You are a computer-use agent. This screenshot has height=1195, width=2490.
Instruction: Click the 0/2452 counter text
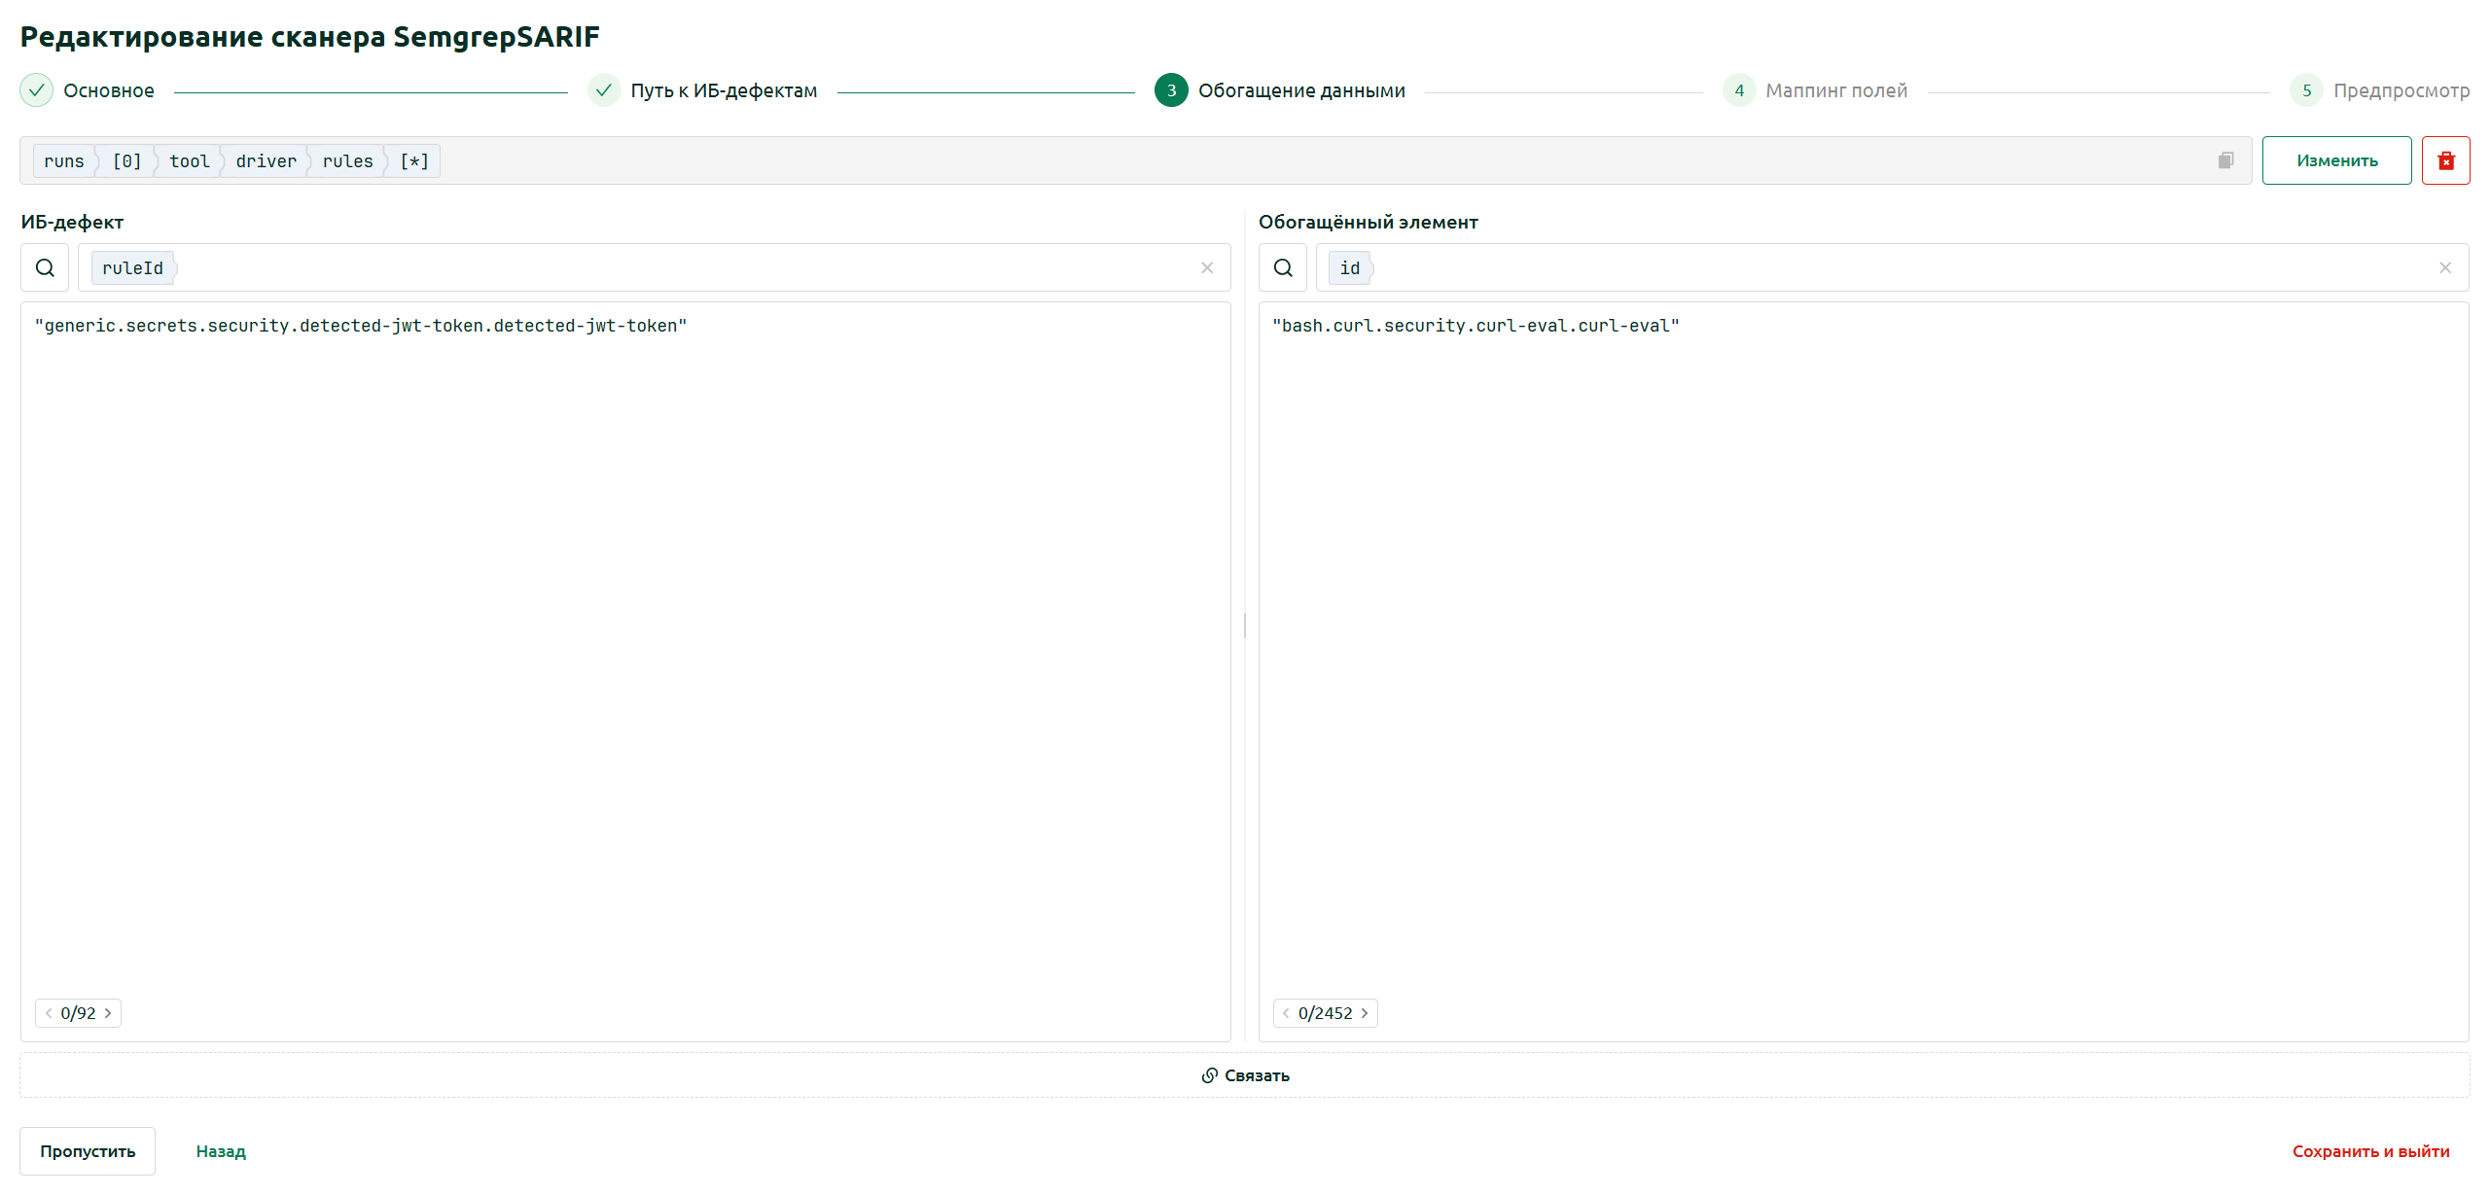tap(1325, 1013)
